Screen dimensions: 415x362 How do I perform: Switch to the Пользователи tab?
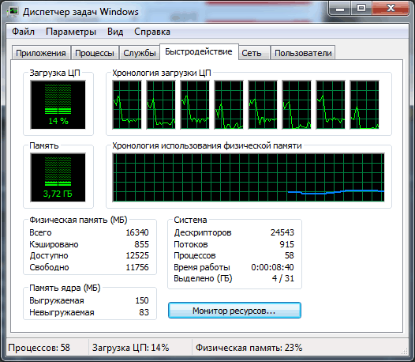point(303,53)
